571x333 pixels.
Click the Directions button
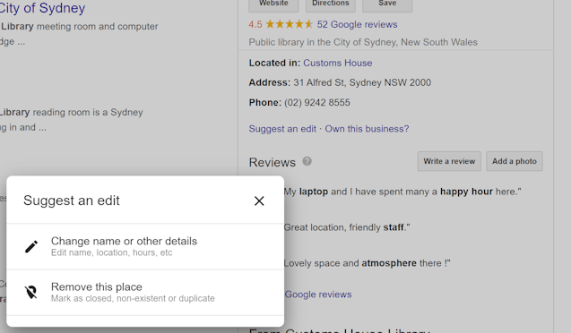click(330, 4)
